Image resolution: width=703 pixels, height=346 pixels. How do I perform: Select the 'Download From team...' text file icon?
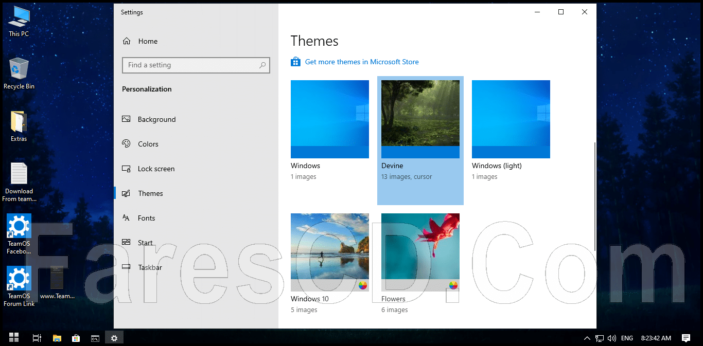click(19, 183)
